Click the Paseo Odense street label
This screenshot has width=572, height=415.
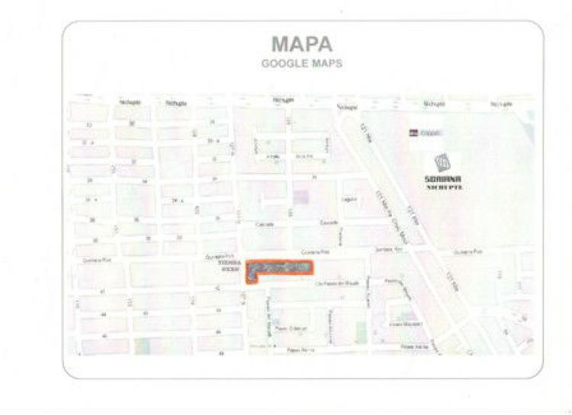pyautogui.click(x=291, y=329)
